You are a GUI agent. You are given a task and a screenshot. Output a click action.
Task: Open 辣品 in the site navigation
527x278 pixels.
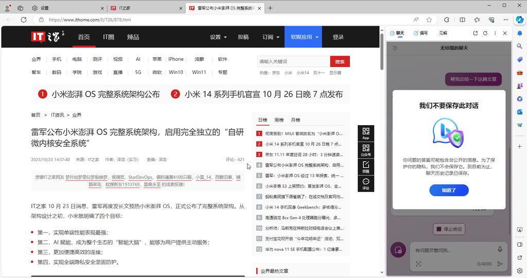coord(133,37)
